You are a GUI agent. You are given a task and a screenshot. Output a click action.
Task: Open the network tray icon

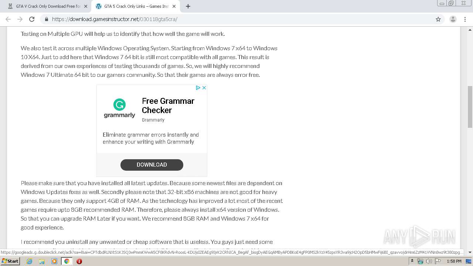tap(420, 261)
